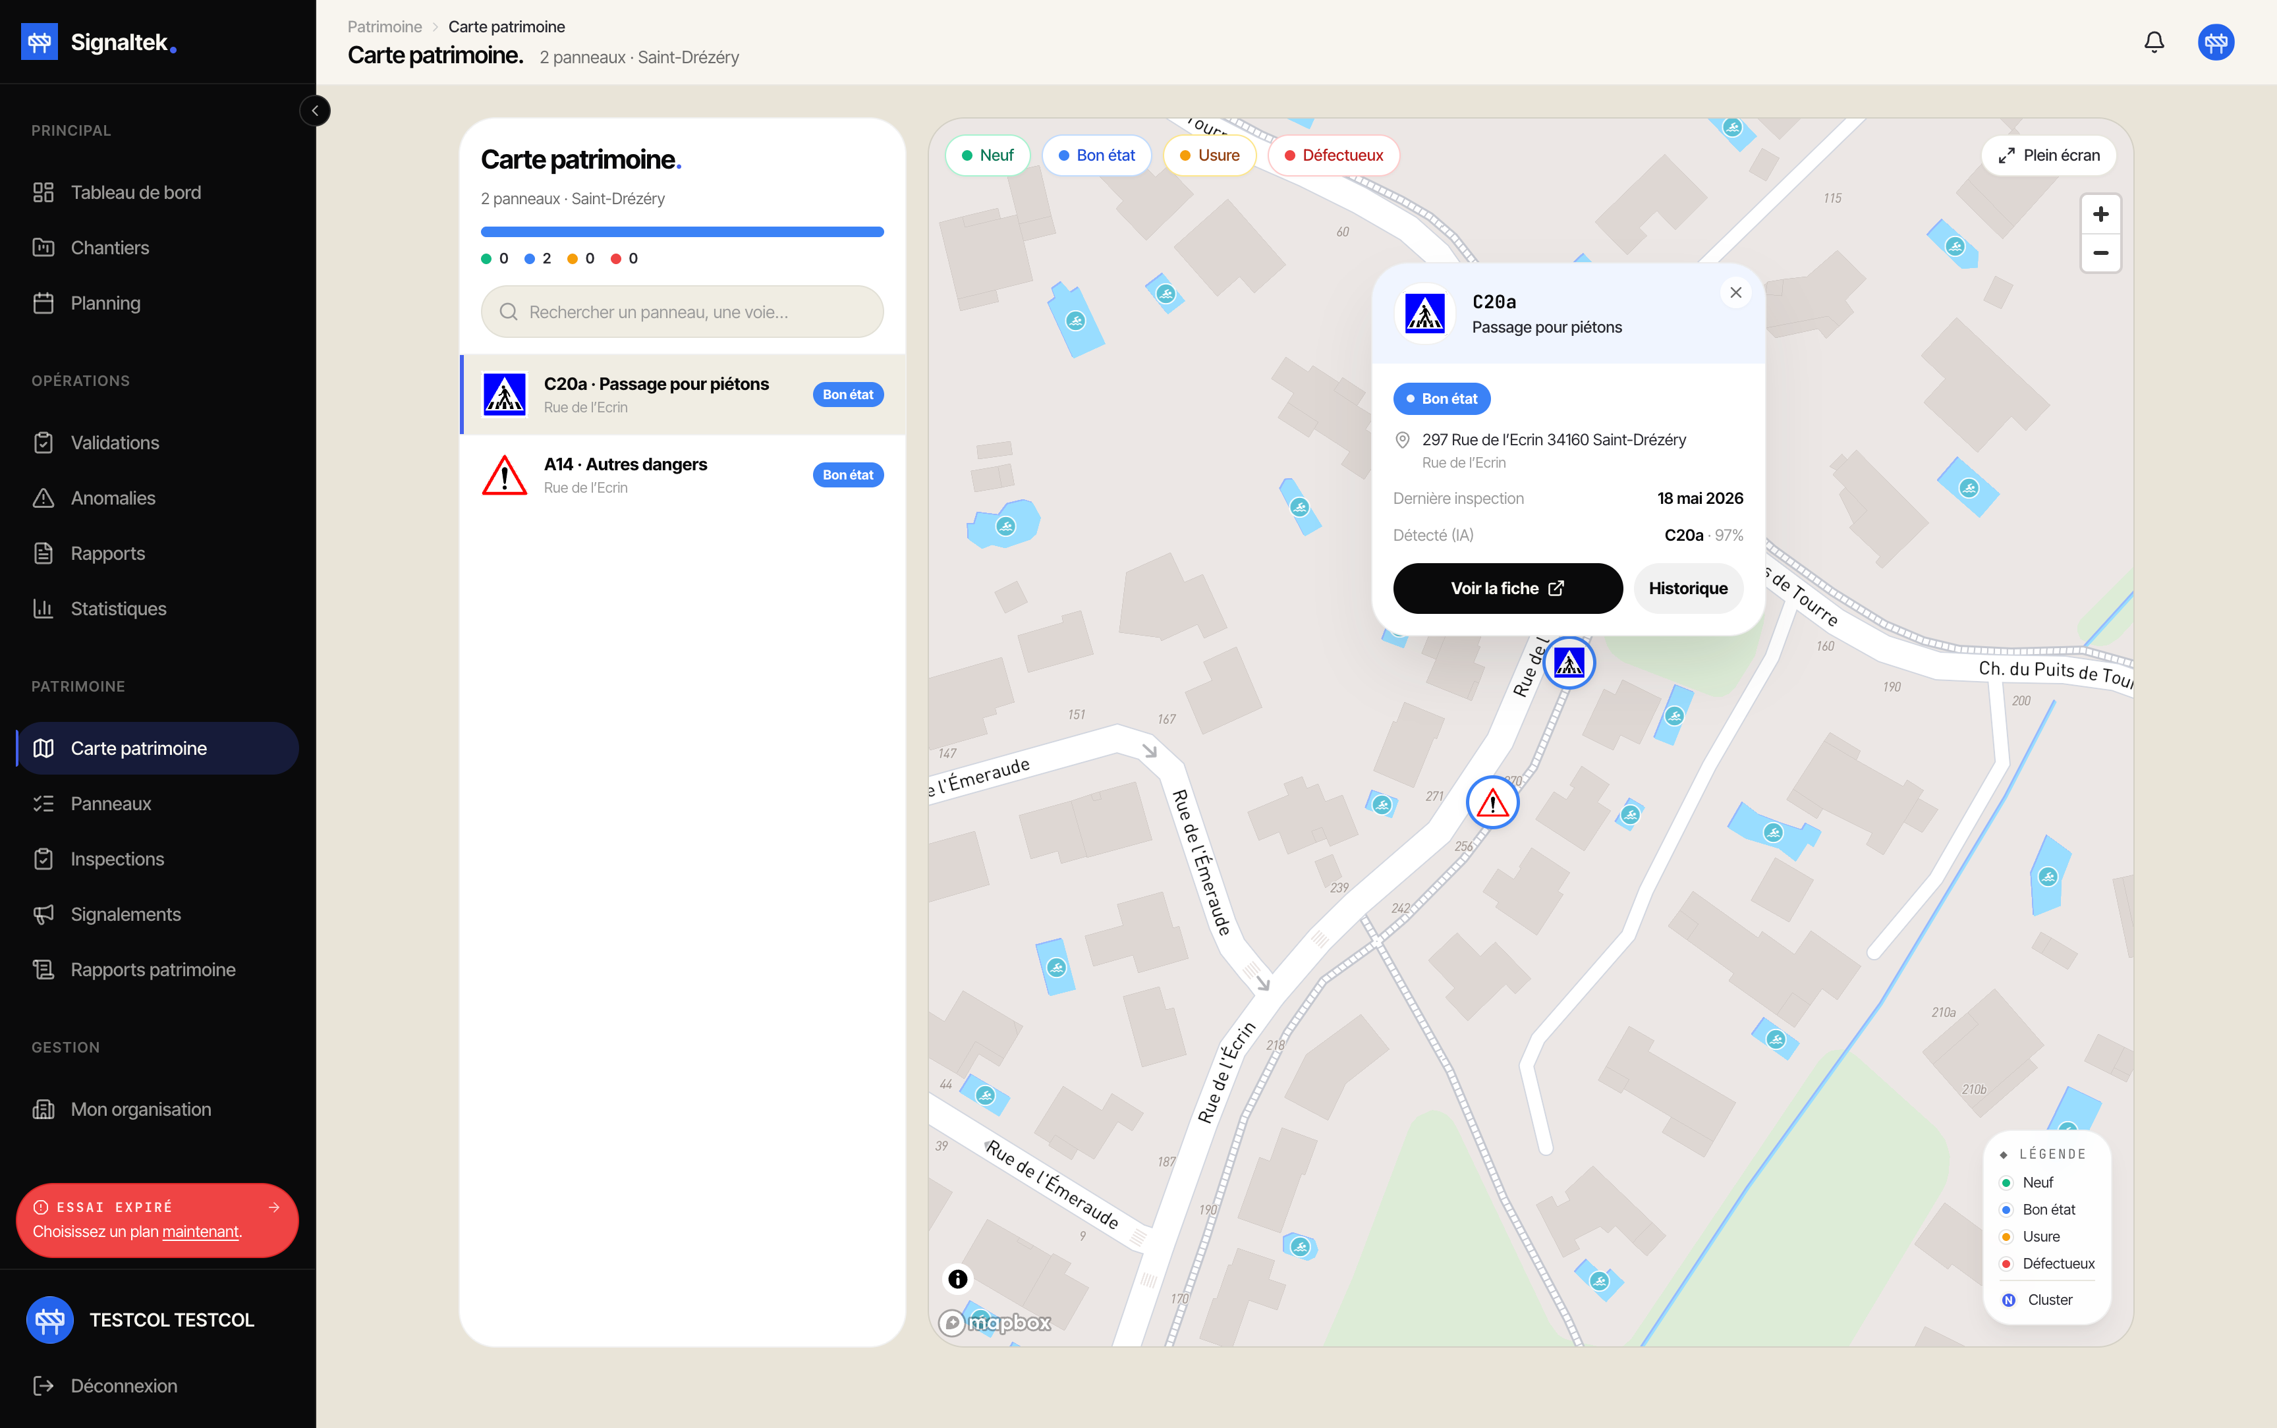Open notifications bell
Viewport: 2277px width, 1428px height.
2154,41
